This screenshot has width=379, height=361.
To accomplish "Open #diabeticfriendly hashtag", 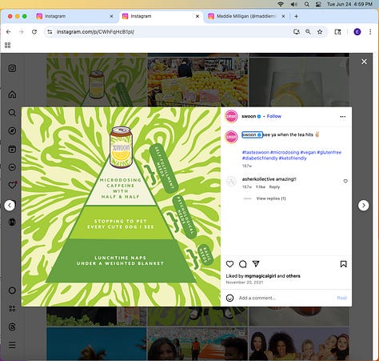I will pyautogui.click(x=260, y=158).
